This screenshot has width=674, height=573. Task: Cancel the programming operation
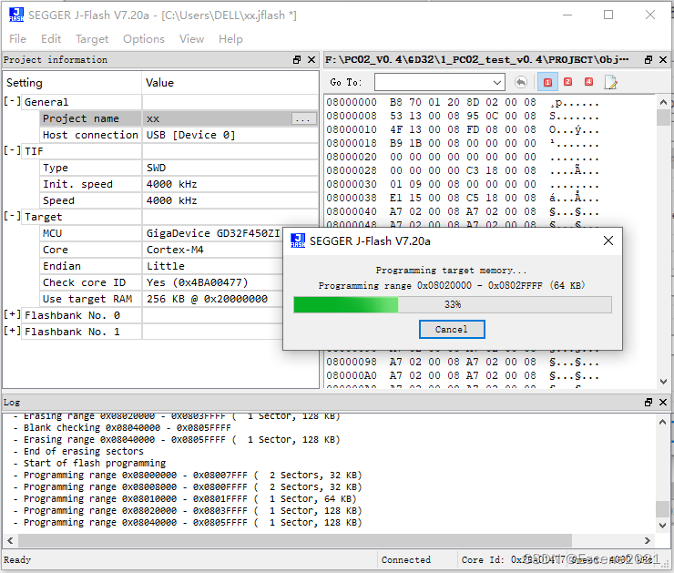point(452,329)
